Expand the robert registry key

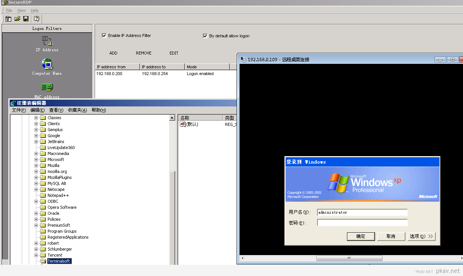36,243
